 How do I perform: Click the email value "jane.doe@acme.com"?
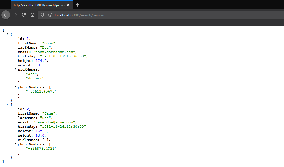pyautogui.click(x=54, y=122)
